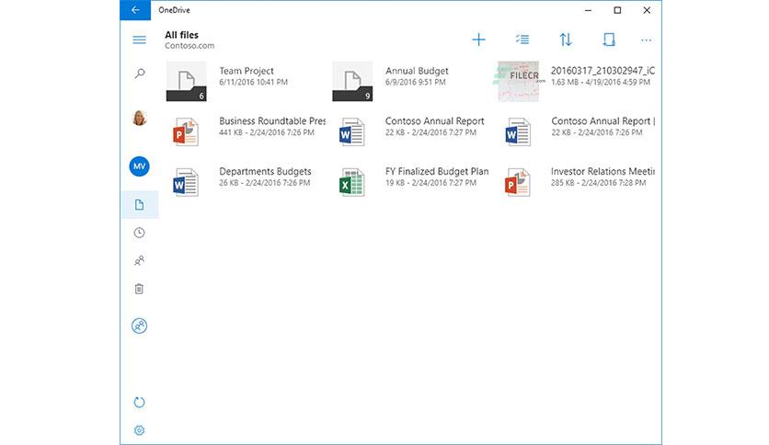Click the 'All files' heading

181,35
